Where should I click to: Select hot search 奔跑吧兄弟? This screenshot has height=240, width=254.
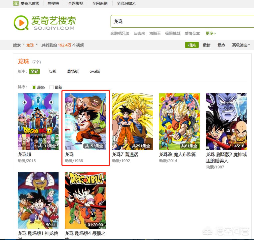(120, 33)
